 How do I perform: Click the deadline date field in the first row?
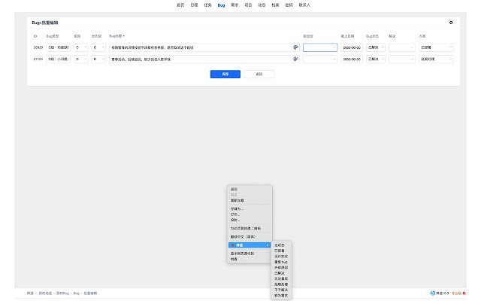point(352,47)
